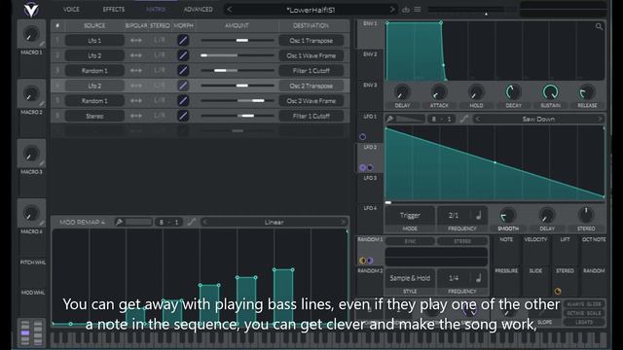The image size is (623, 350).
Task: Click the previous preset arrow before LowerHalfIS1
Action: [x=230, y=10]
